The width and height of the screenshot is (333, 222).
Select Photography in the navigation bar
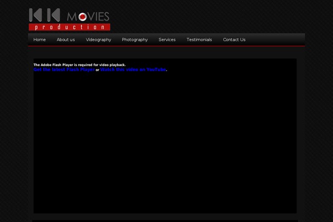click(135, 40)
